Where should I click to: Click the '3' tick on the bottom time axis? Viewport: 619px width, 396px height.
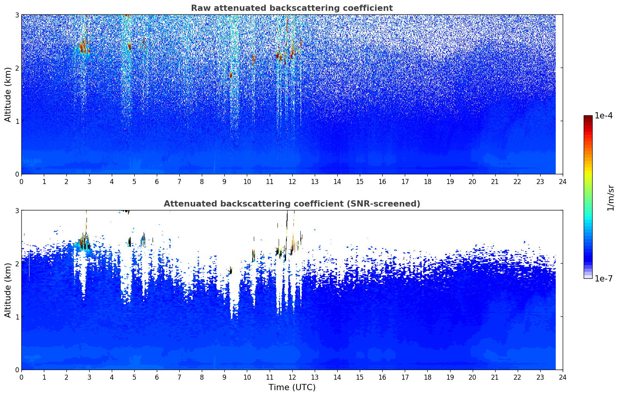(89, 377)
